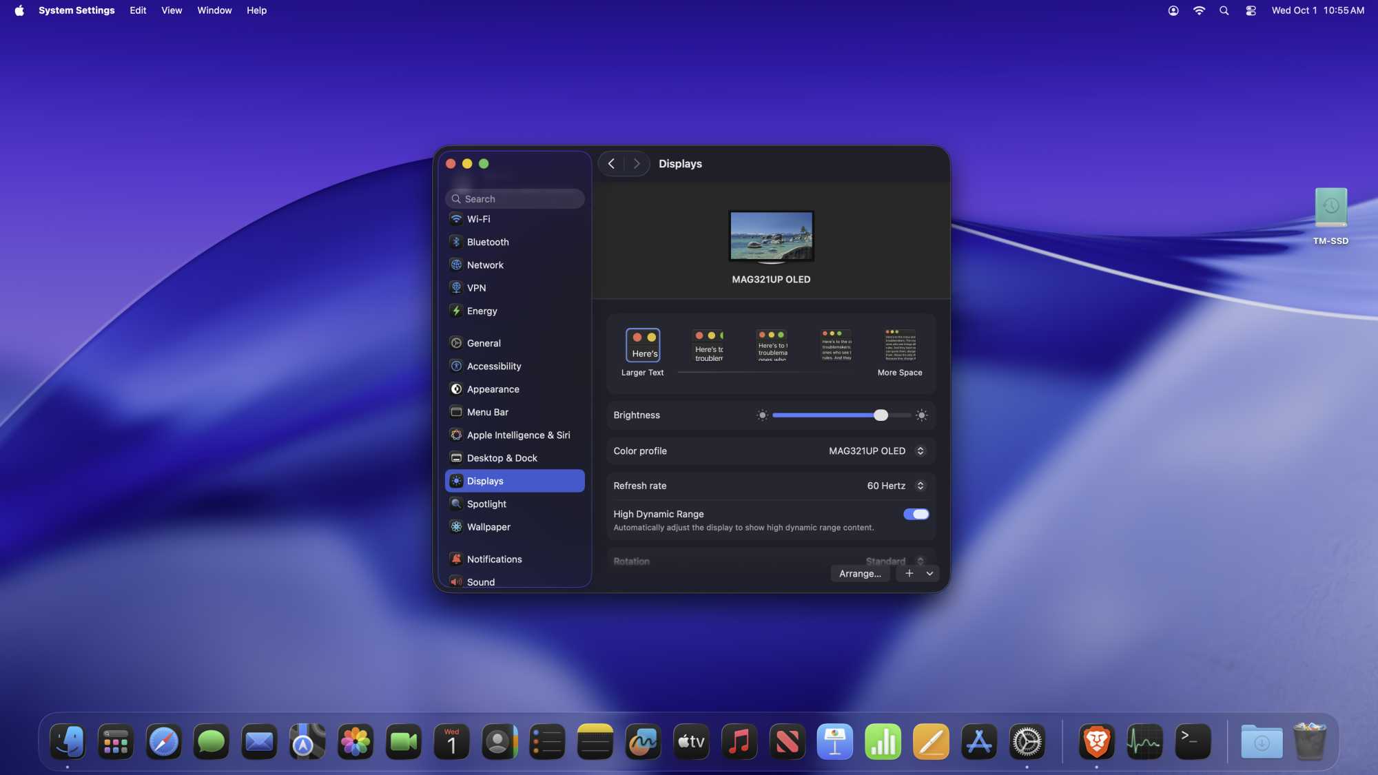Toggle High Dynamic Range switch off
Screen dimensions: 1378x775
[916, 514]
